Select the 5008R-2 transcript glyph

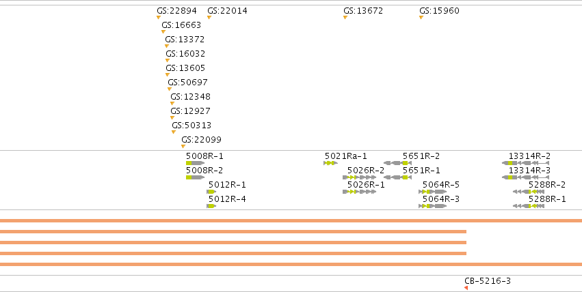point(195,177)
